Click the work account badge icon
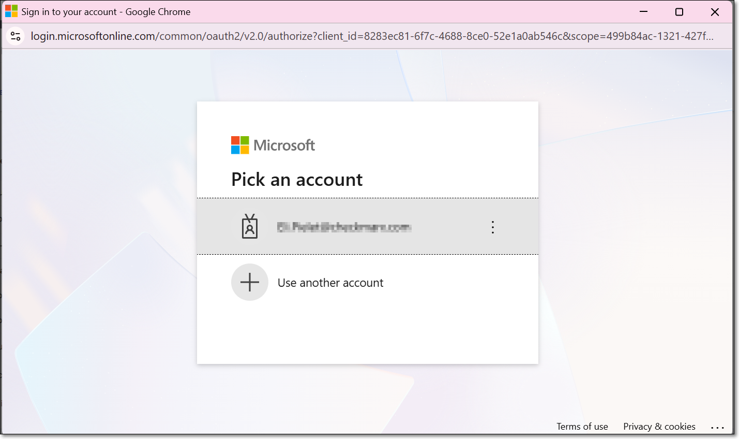 coord(250,227)
